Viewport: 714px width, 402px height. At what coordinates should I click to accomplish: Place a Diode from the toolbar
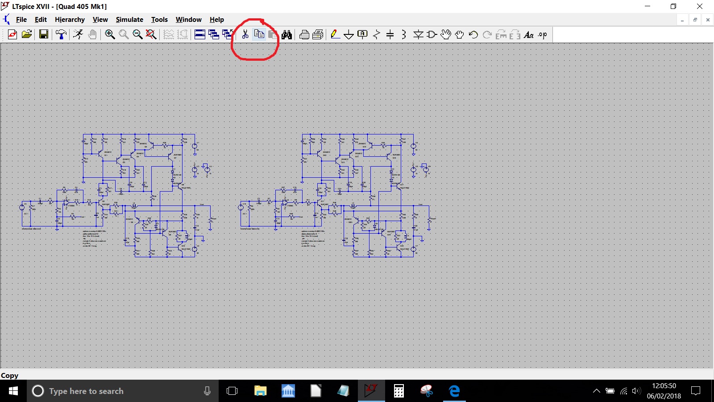pyautogui.click(x=418, y=34)
